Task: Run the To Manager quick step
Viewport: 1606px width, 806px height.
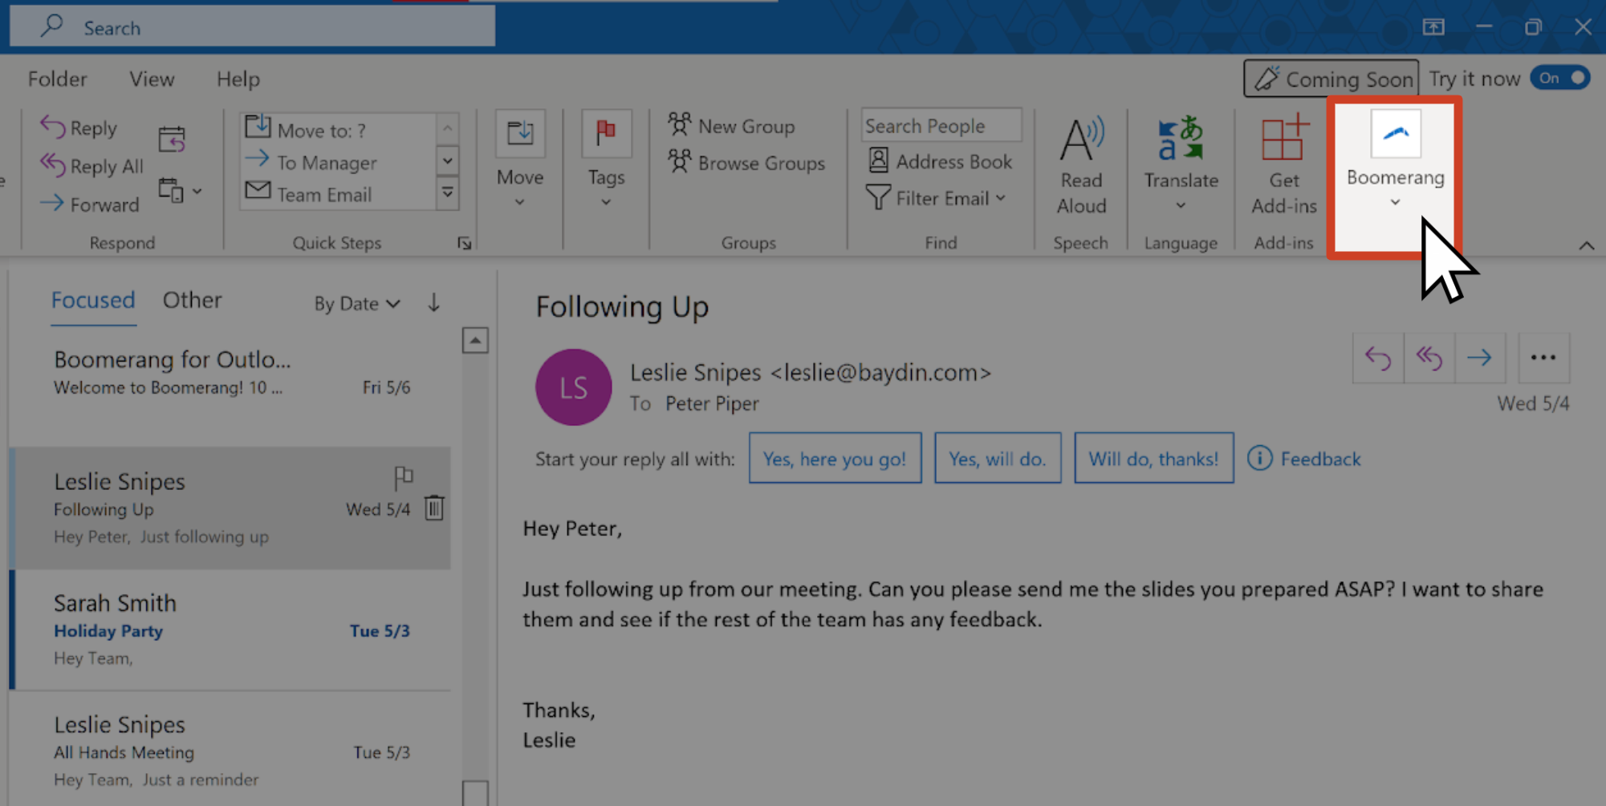Action: pyautogui.click(x=337, y=162)
